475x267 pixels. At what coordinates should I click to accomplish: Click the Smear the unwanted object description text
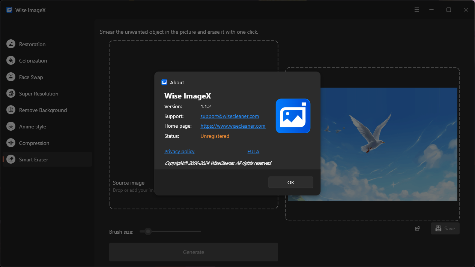point(179,32)
